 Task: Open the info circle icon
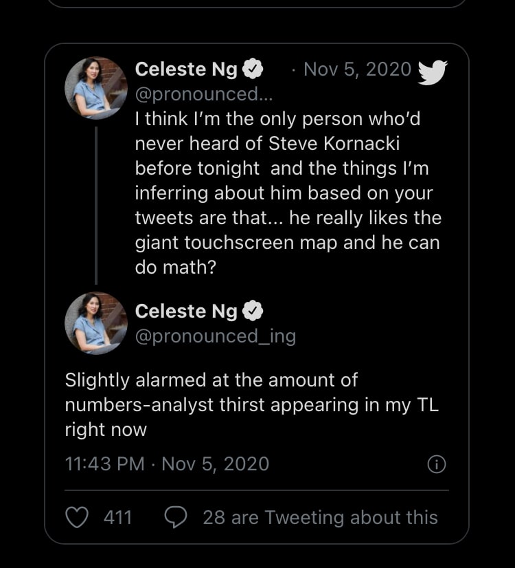tap(437, 465)
